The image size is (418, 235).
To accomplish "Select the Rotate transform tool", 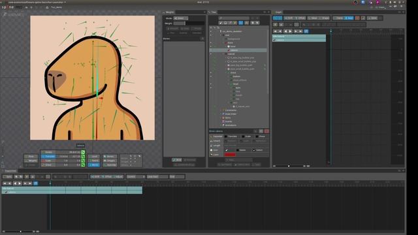I will 48,152.
